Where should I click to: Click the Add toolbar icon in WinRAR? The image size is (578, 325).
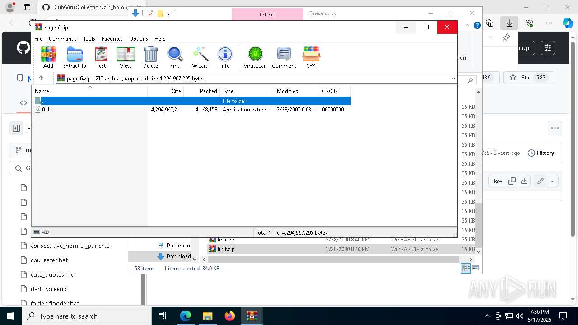point(48,57)
